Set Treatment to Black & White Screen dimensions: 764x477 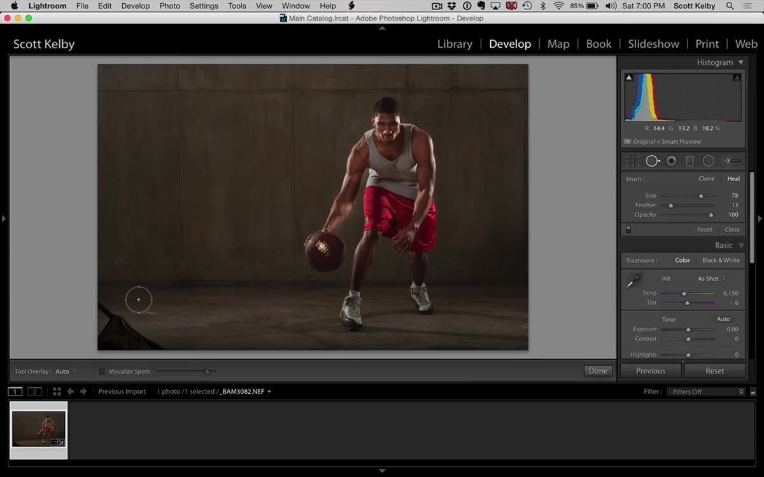(x=721, y=260)
